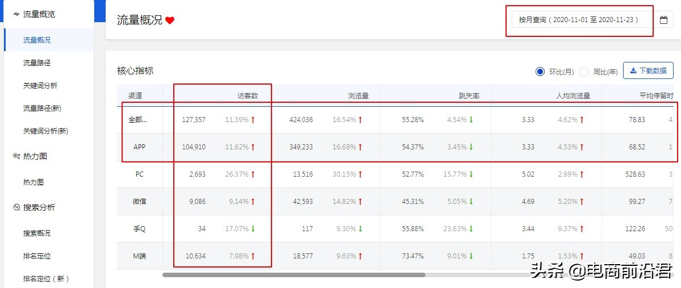The width and height of the screenshot is (681, 288).
Task: Click 人均浏览量 value 4.69
Action: [x=528, y=202]
